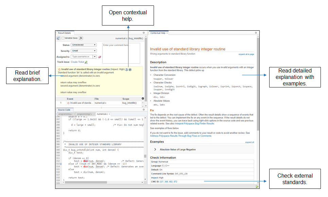The width and height of the screenshot is (328, 197).
Task: Click the fix suggestion wrench icon beside Impact: High
Action: (130, 69)
